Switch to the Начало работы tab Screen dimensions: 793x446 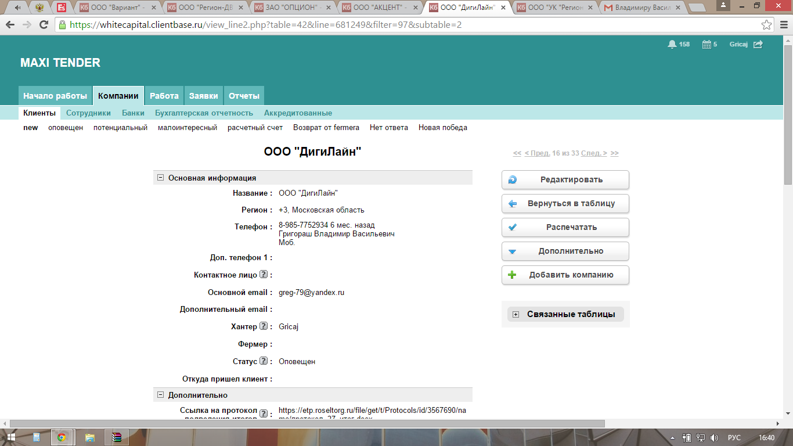pos(55,96)
